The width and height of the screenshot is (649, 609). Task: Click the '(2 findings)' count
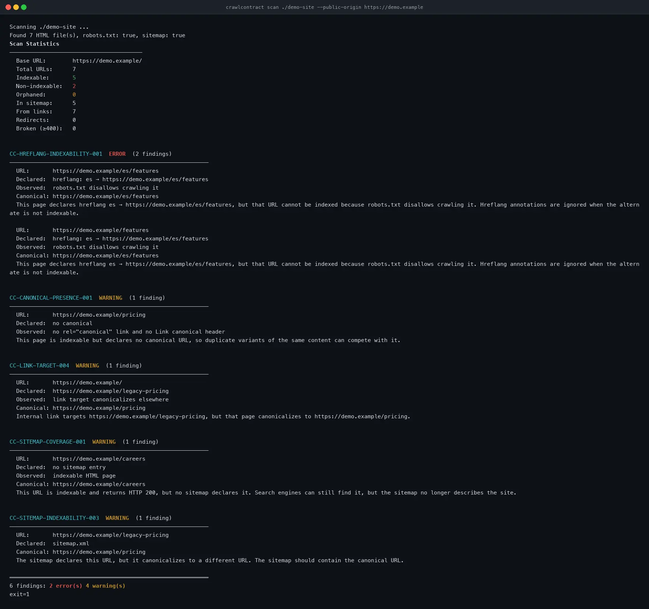click(152, 154)
